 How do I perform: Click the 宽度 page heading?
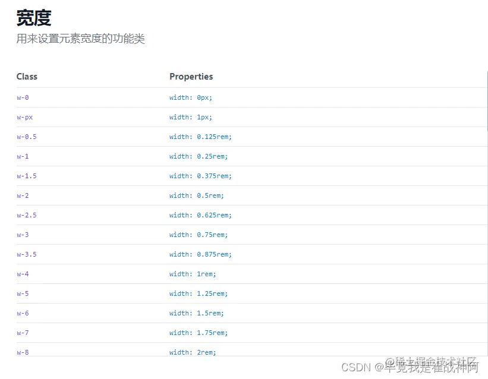(34, 18)
